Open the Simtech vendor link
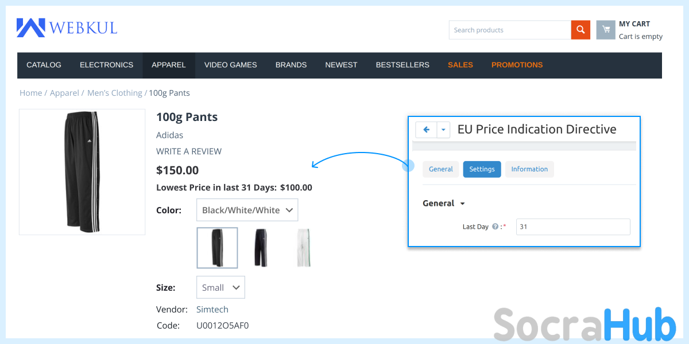689x344 pixels. point(212,310)
